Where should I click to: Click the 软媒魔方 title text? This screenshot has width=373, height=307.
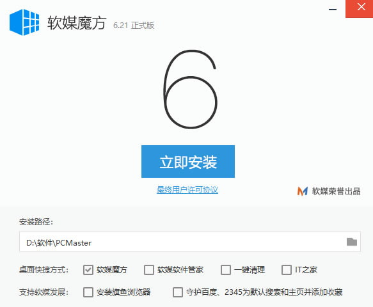coord(77,23)
